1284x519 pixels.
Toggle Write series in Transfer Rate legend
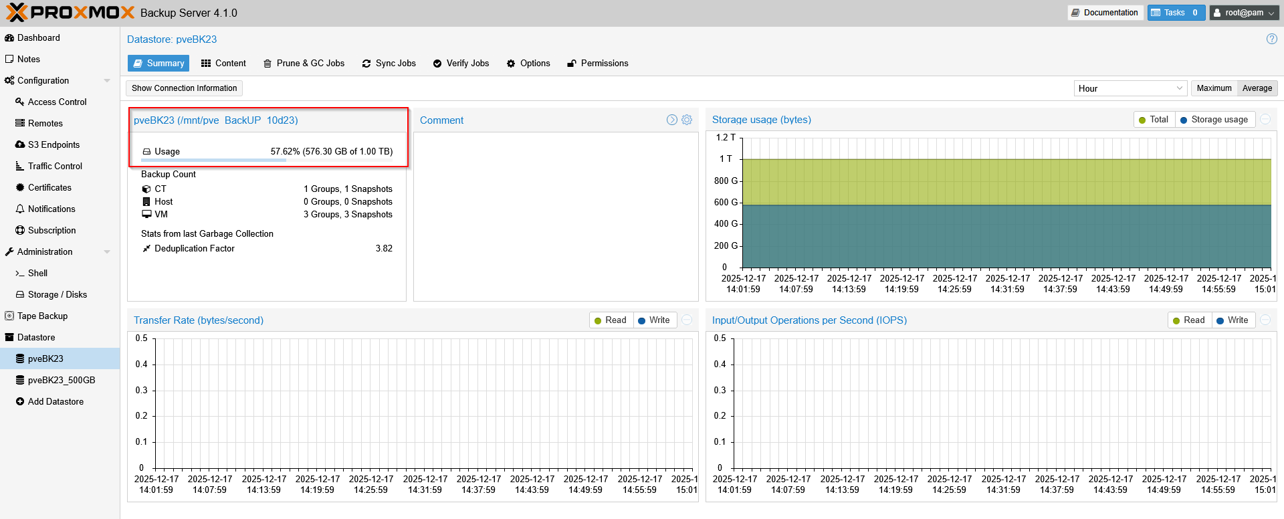(653, 320)
